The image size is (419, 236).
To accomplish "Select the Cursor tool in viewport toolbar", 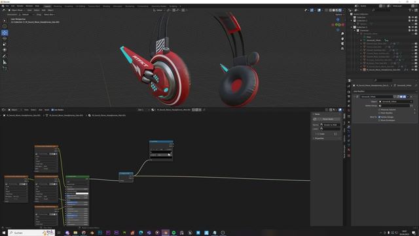I will pyautogui.click(x=5, y=26).
